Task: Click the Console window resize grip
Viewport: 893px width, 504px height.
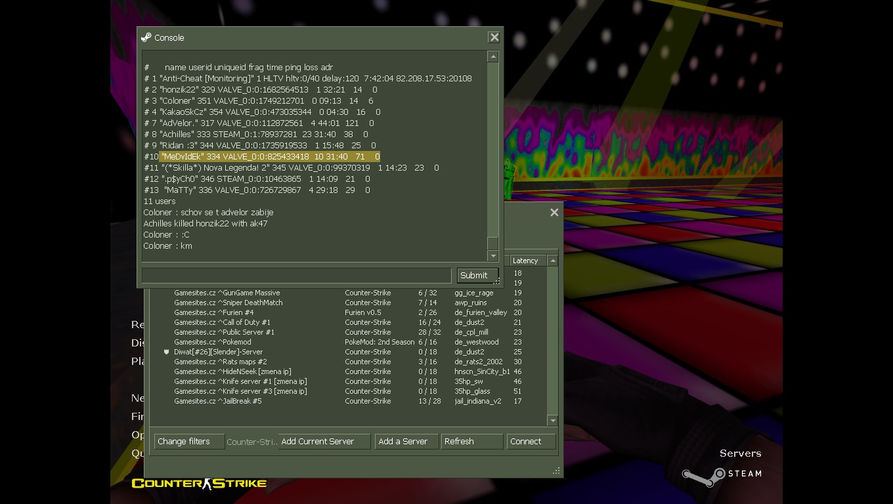Action: (497, 281)
